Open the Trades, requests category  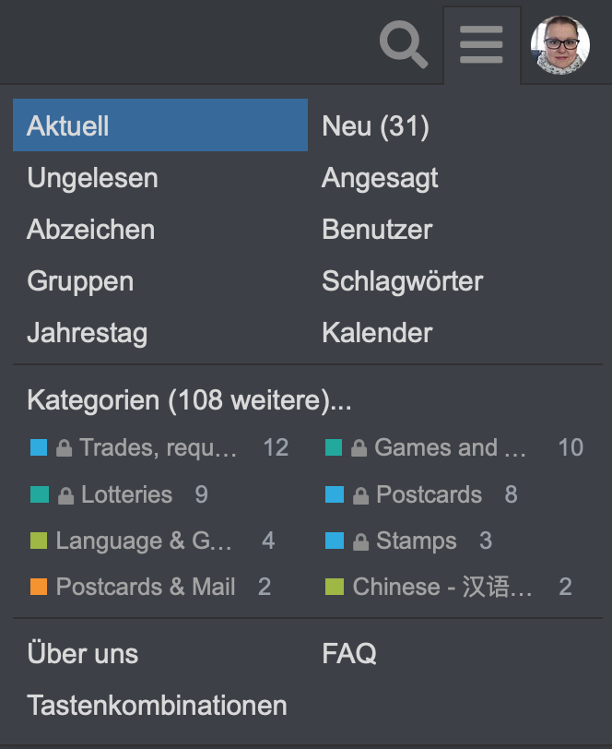tap(158, 447)
